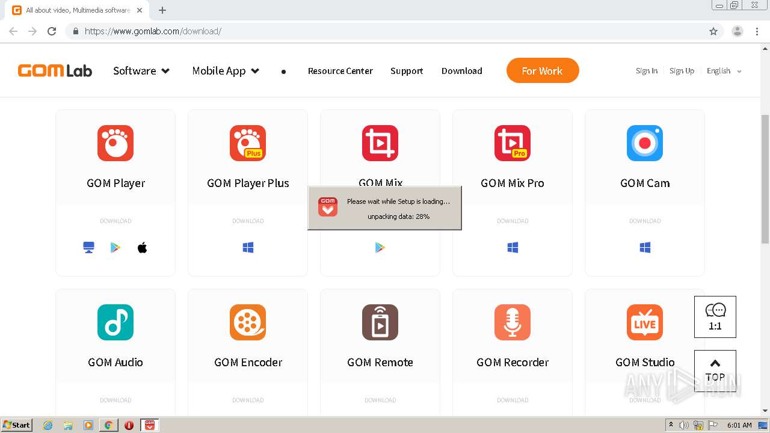Viewport: 770px width, 433px height.
Task: Click the GOM Mix Pro app icon
Action: pos(513,143)
